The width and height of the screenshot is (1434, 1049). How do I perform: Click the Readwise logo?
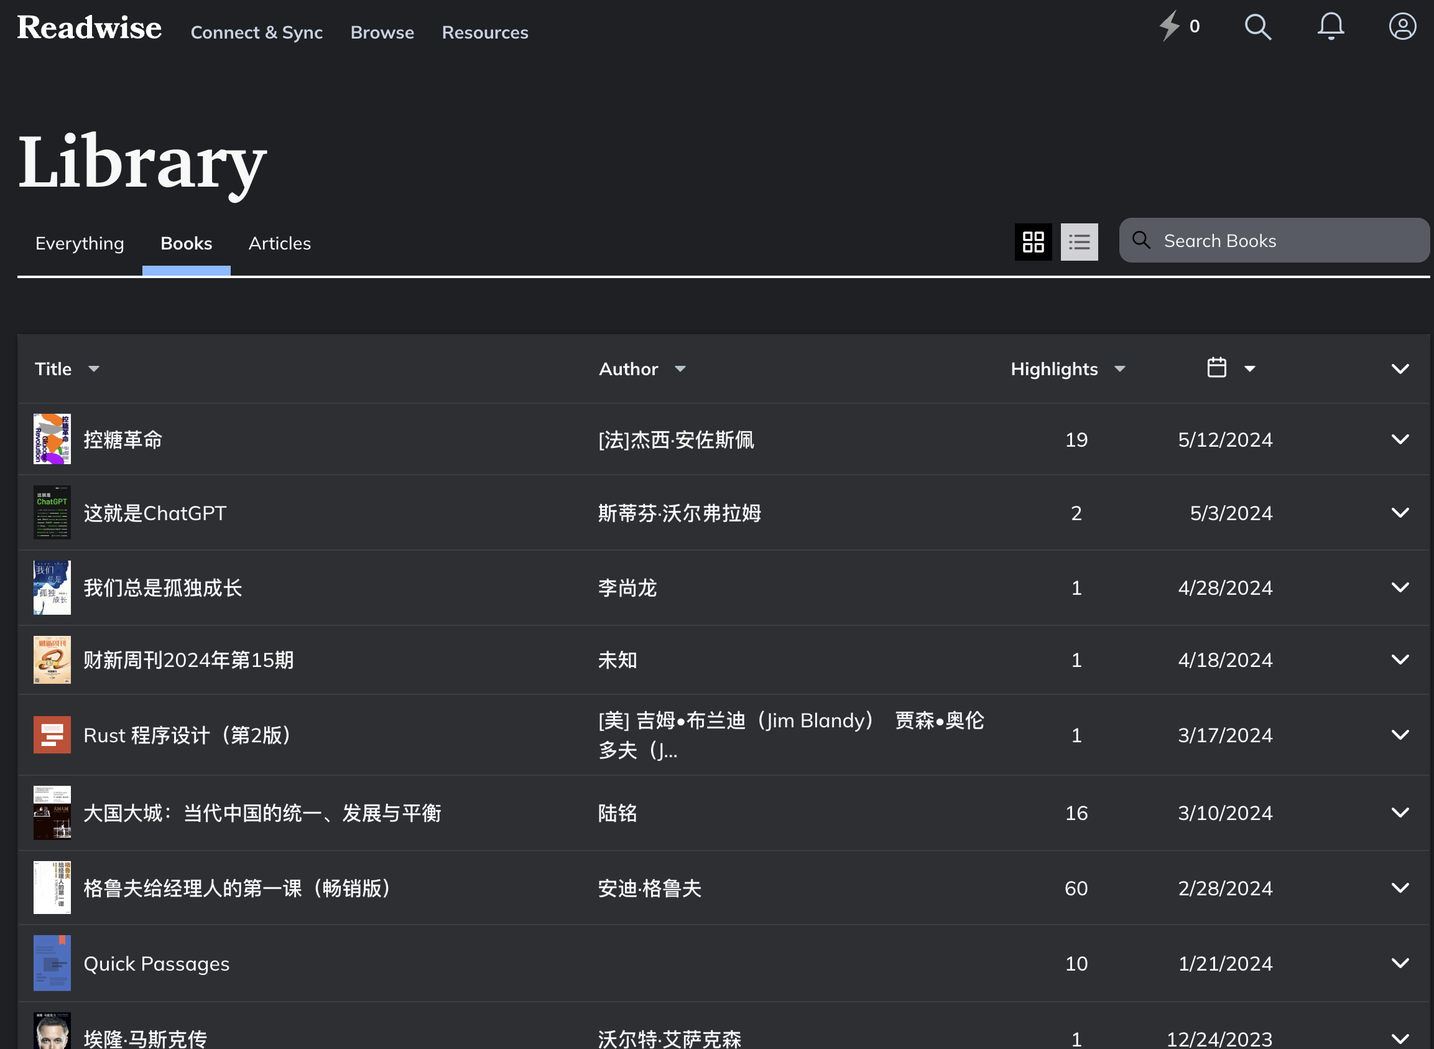pyautogui.click(x=90, y=27)
